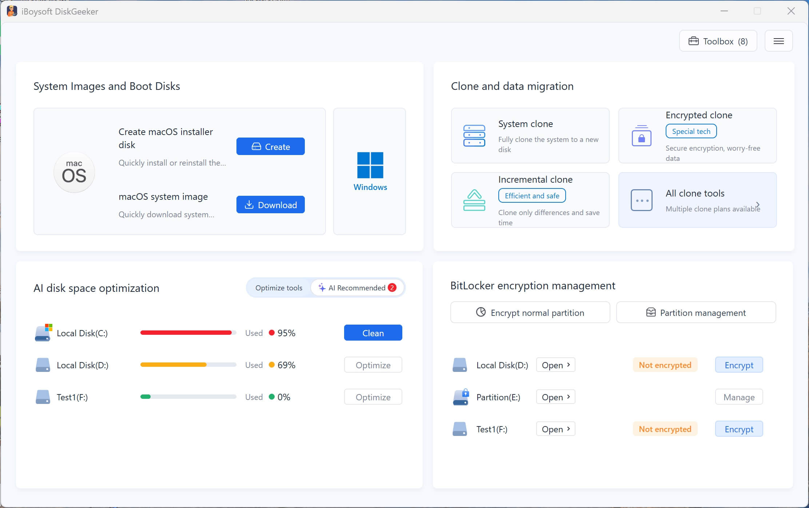The image size is (809, 508).
Task: Click the AI sparkle icon
Action: point(322,287)
